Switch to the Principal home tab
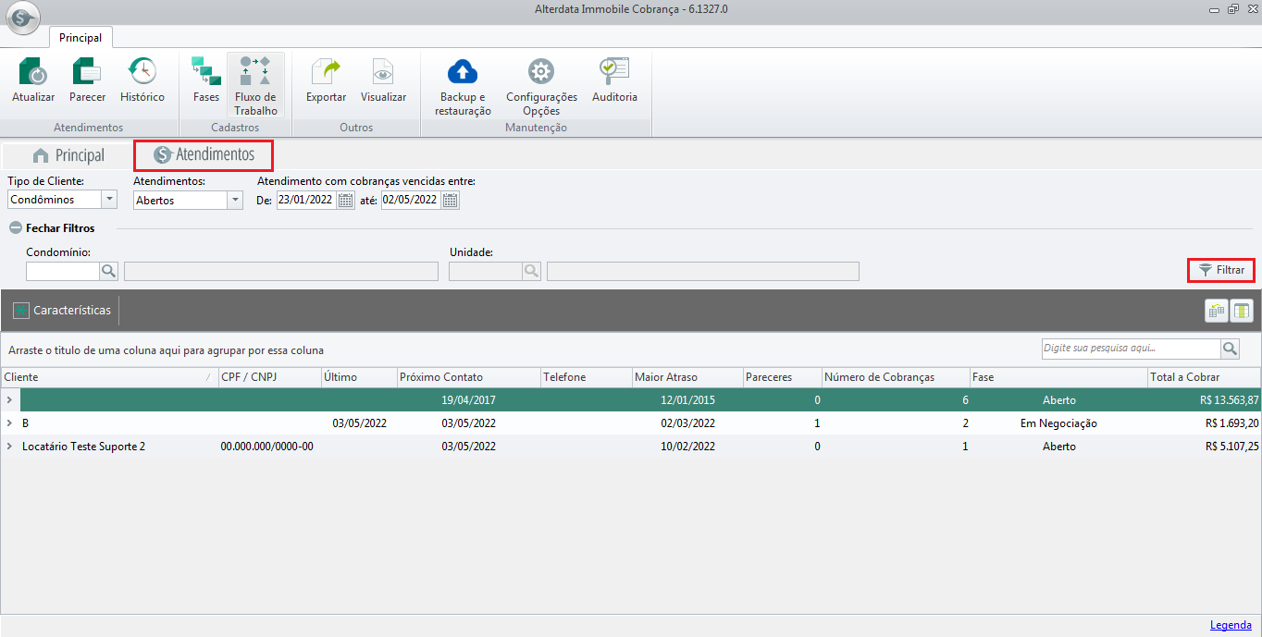Screen dimensions: 1262x637 click(x=68, y=155)
